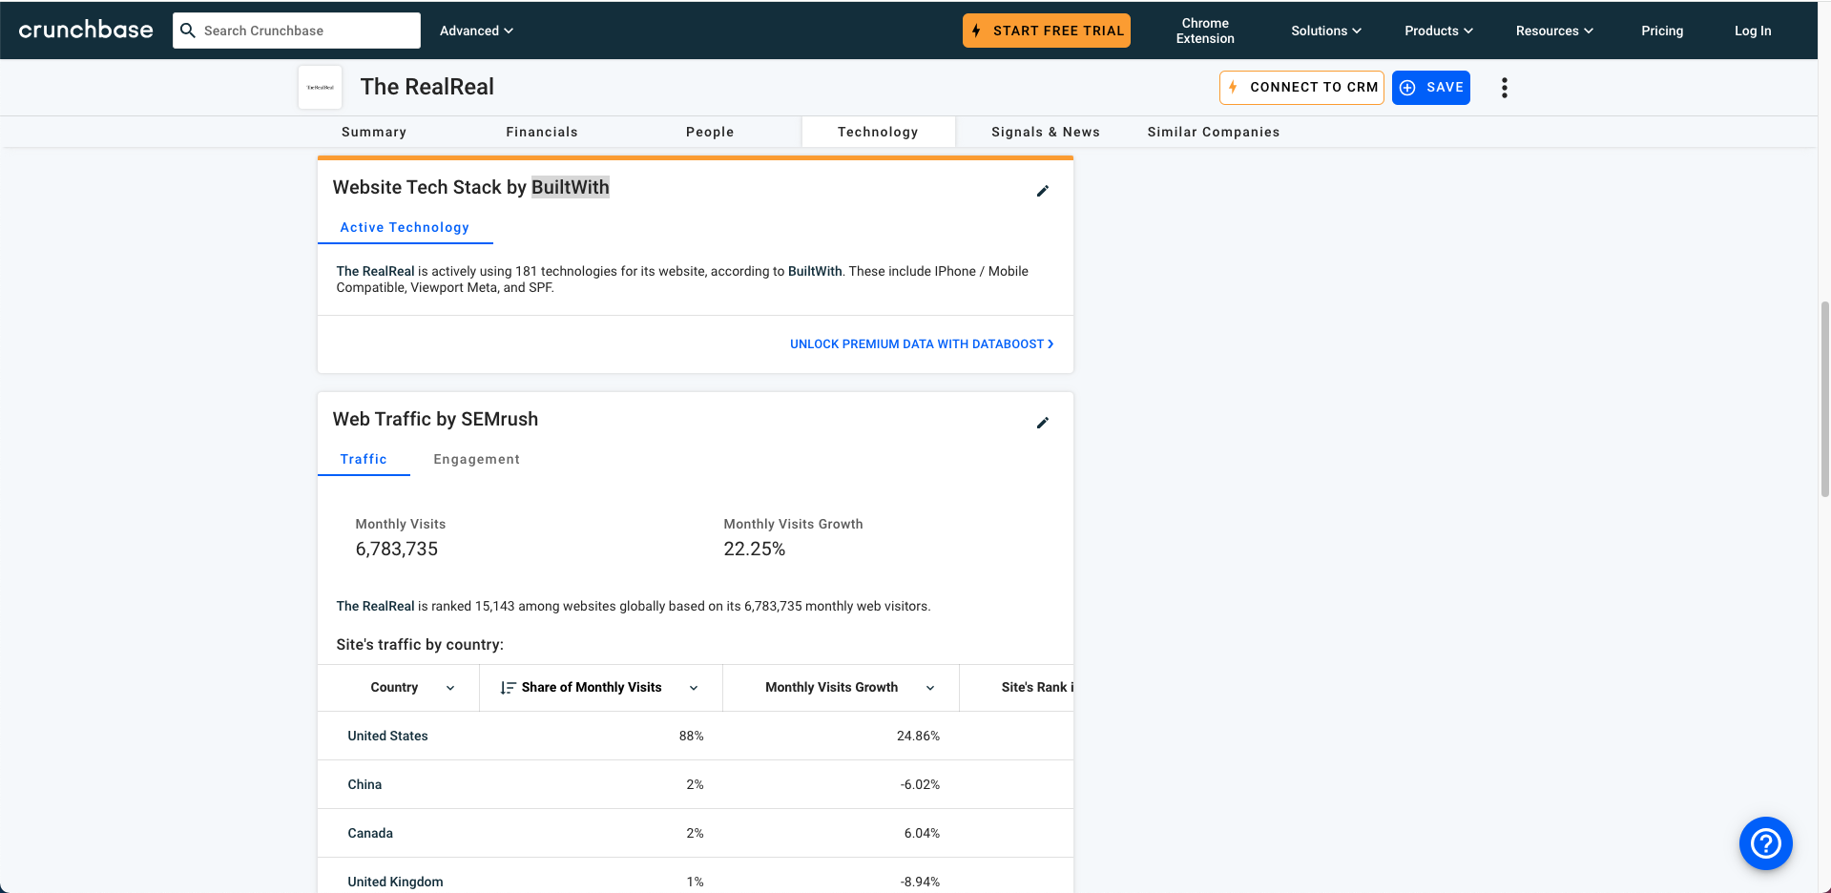Select the Technology tab
The image size is (1831, 893).
click(878, 132)
